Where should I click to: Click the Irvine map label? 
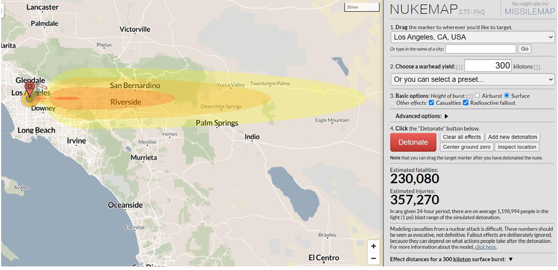(x=77, y=141)
